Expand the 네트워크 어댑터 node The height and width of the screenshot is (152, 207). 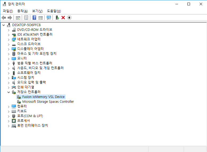[9, 40]
